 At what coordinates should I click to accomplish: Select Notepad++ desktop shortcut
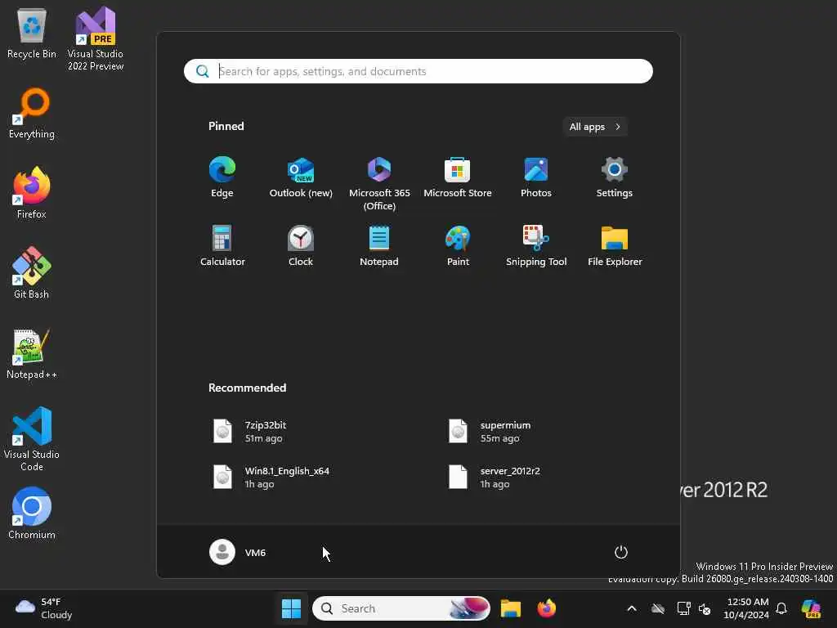tap(32, 353)
